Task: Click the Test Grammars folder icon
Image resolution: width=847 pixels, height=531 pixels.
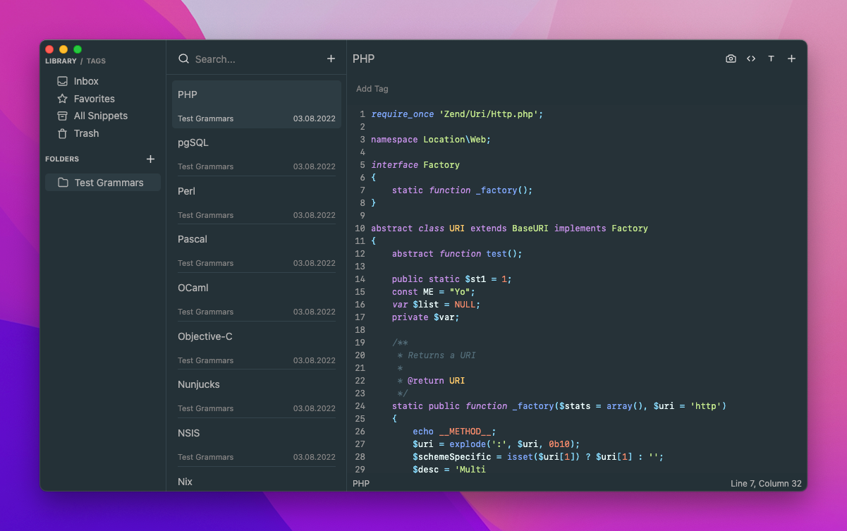Action: pyautogui.click(x=63, y=182)
